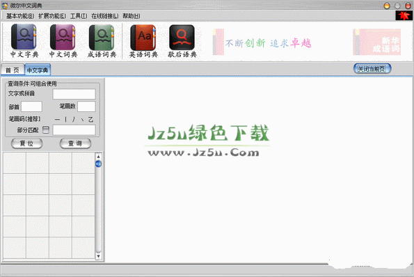This screenshot has height=277, width=414.
Task: Open the 扩展功能 menu
Action: click(x=52, y=16)
